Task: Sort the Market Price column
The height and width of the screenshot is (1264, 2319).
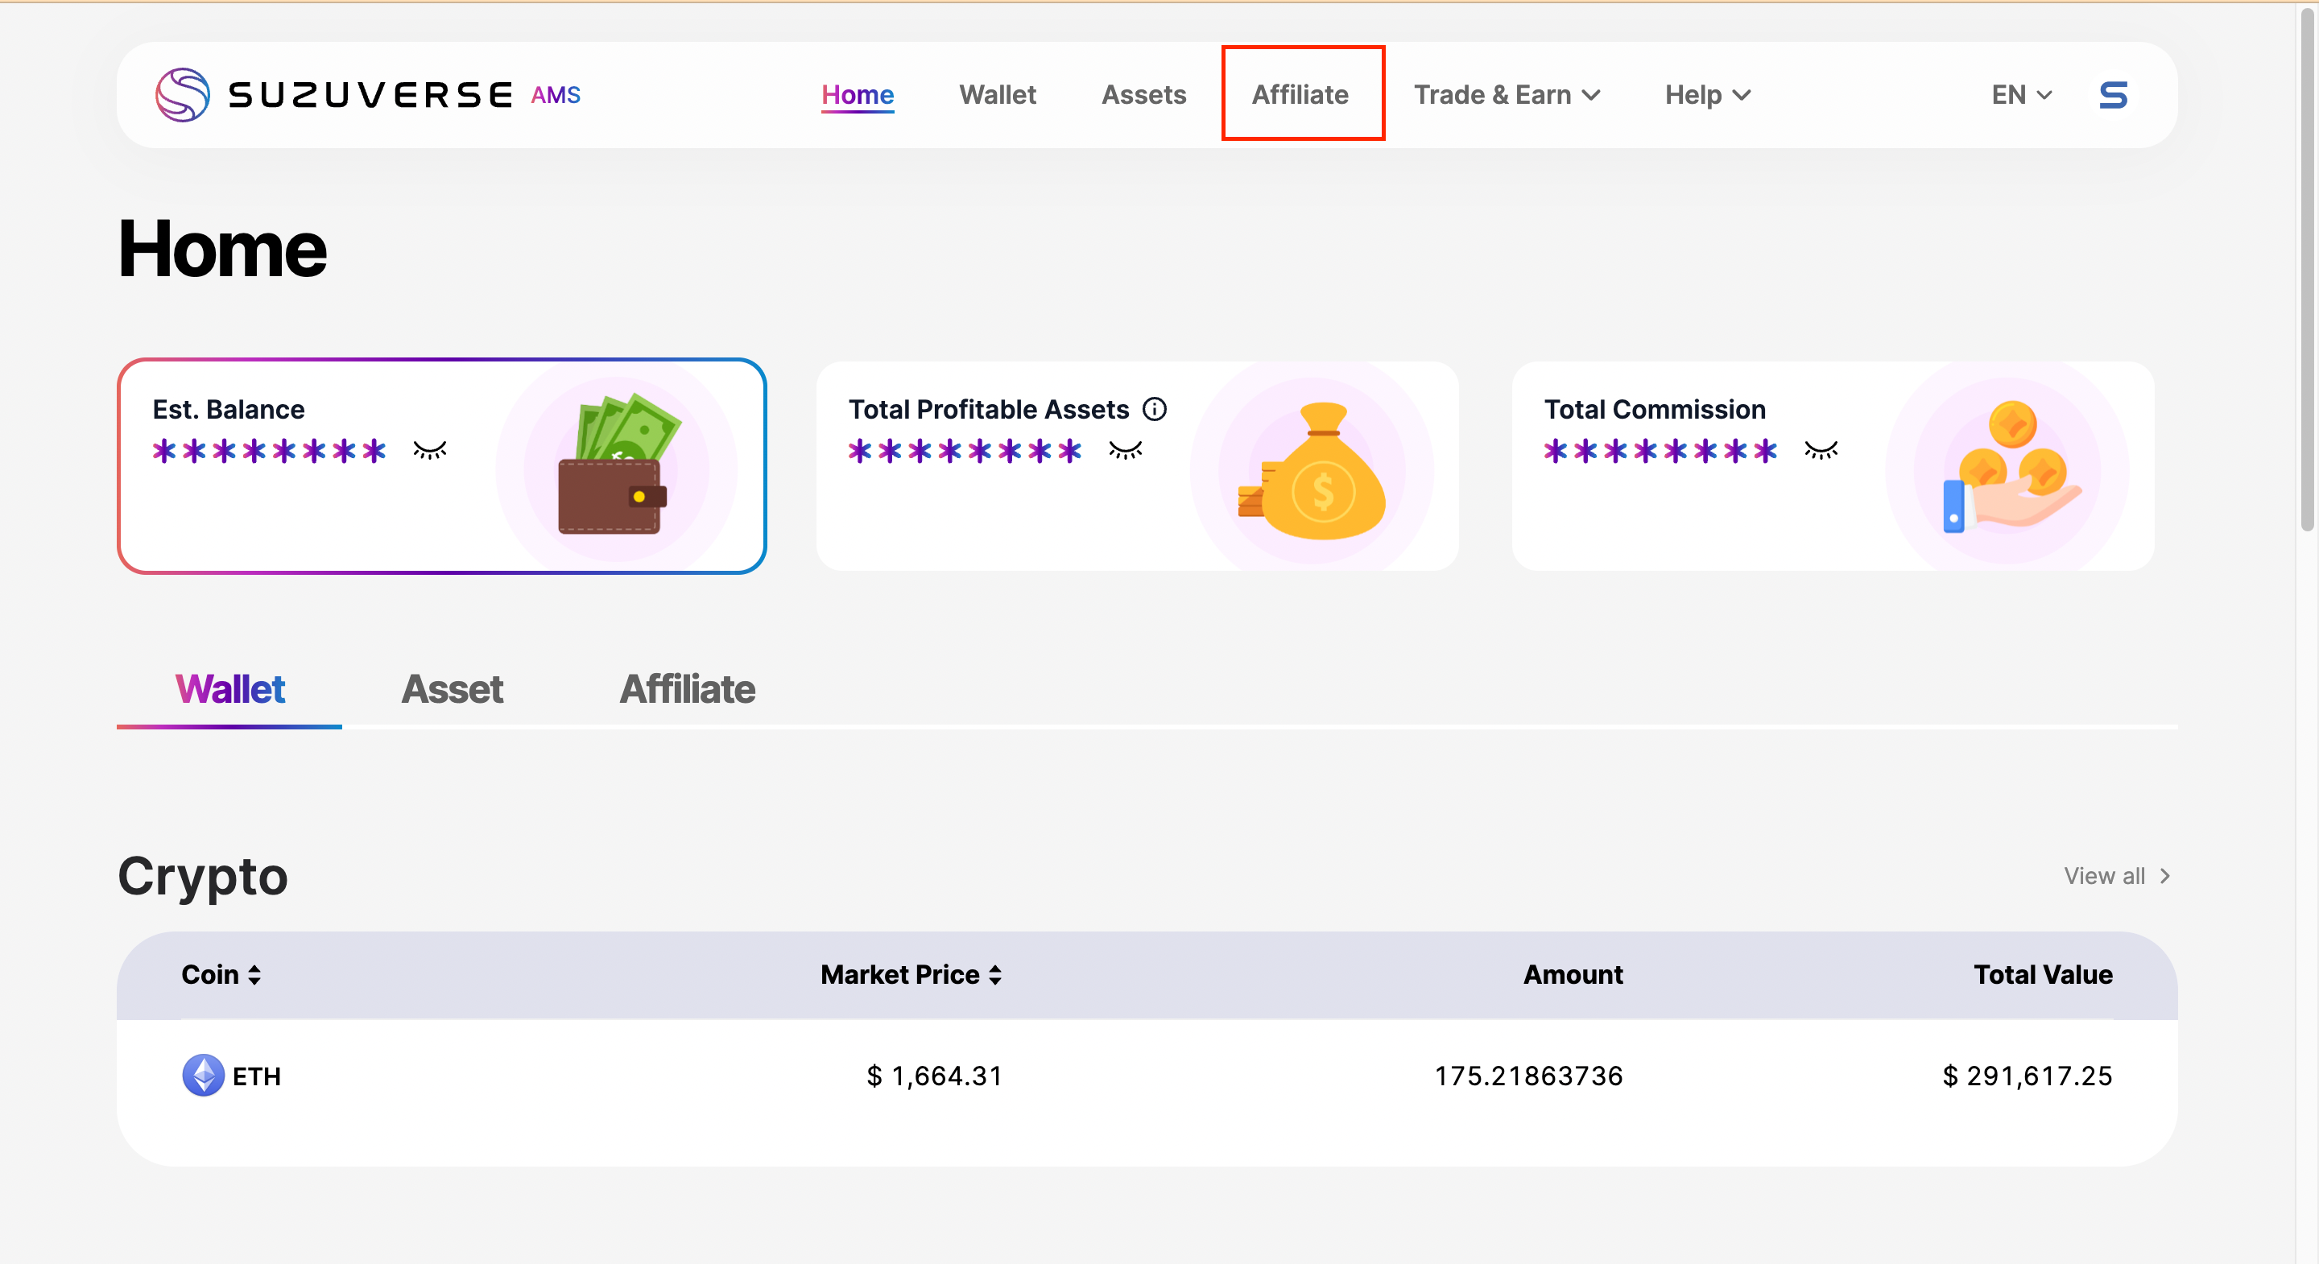Action: pyautogui.click(x=994, y=975)
